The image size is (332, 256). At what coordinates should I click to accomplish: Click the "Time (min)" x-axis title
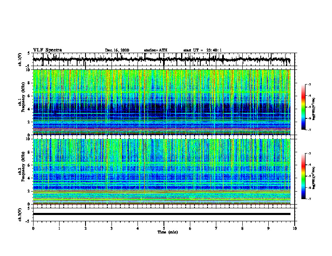click(168, 232)
